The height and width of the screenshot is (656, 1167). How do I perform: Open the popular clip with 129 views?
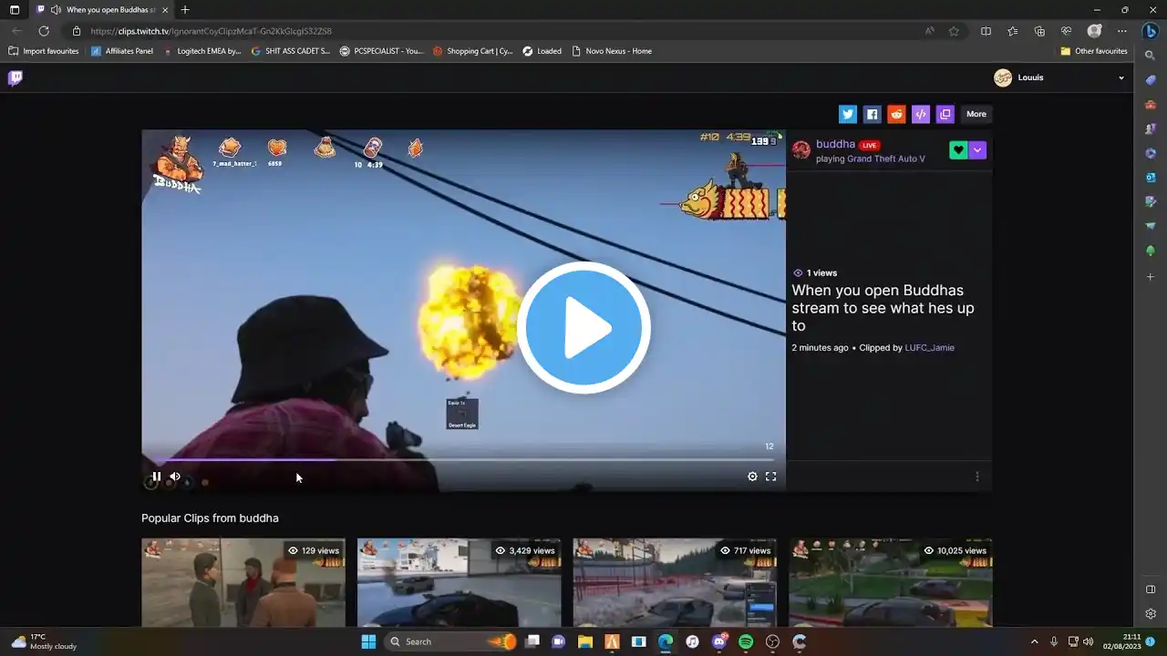click(x=243, y=582)
